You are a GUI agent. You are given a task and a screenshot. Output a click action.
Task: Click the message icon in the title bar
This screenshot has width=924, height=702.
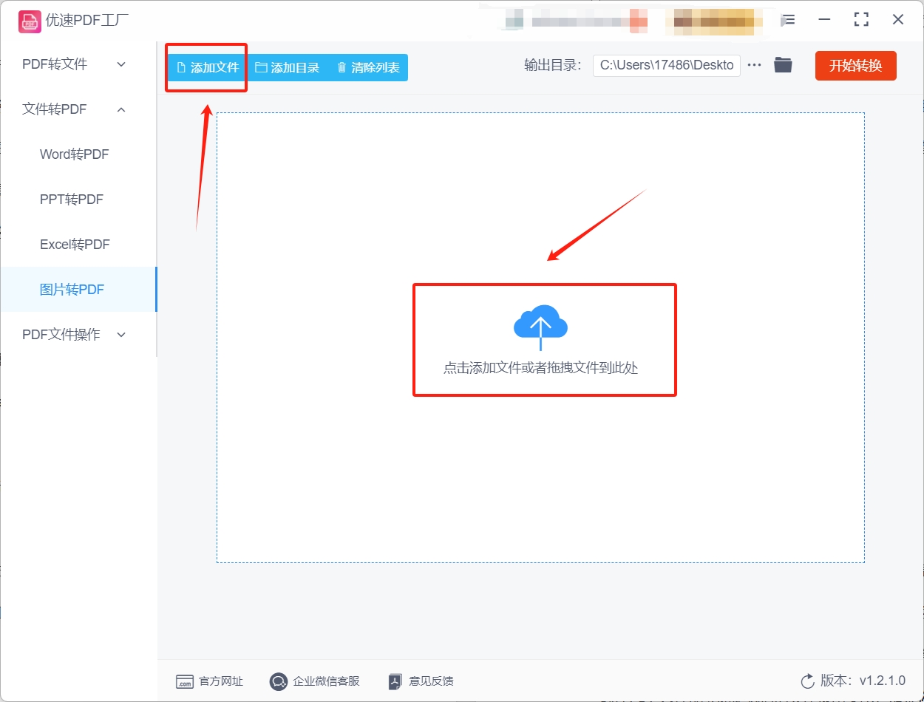click(788, 20)
